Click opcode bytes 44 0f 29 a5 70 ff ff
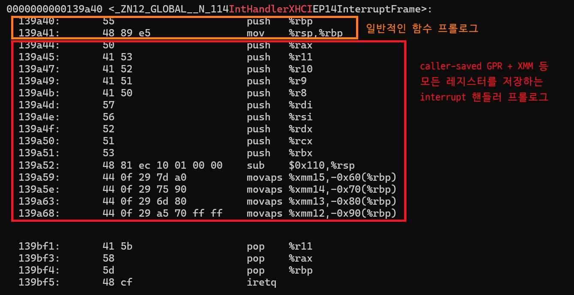Image resolution: width=574 pixels, height=295 pixels. pos(162,213)
